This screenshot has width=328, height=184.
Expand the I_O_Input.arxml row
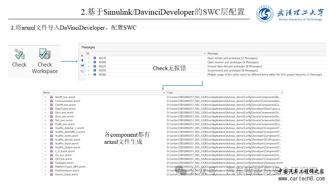coord(45,151)
